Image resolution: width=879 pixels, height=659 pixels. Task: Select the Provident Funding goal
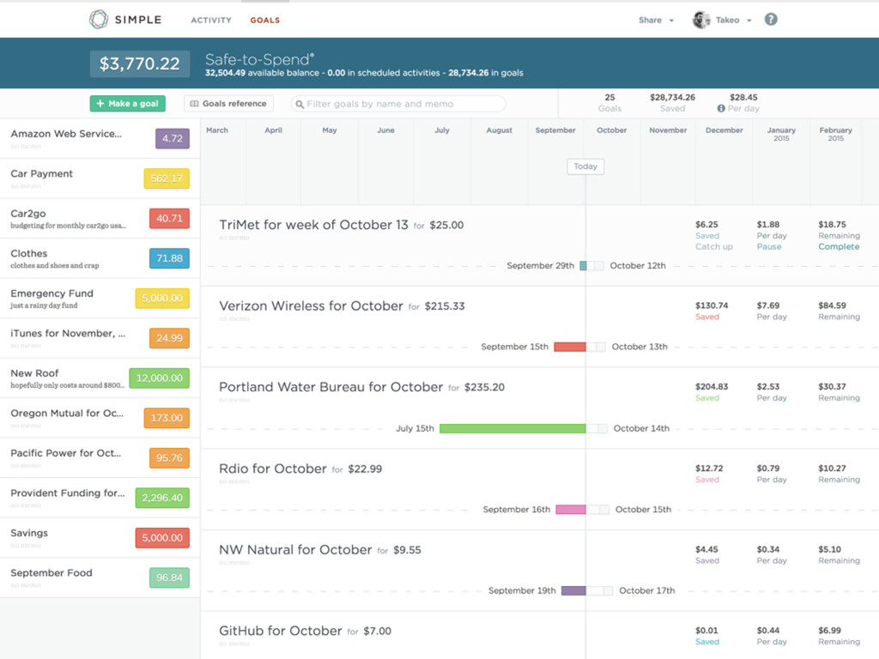(x=100, y=498)
